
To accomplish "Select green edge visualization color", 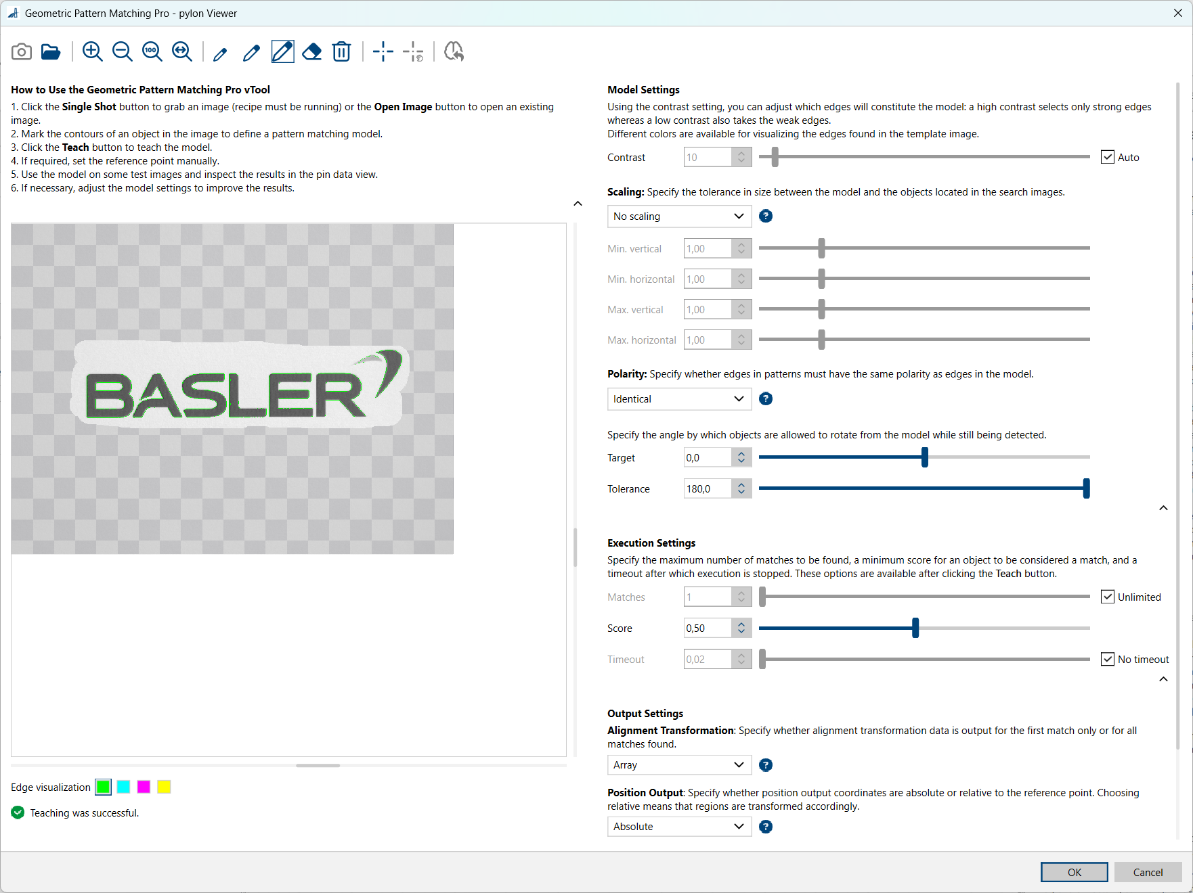I will [x=103, y=787].
